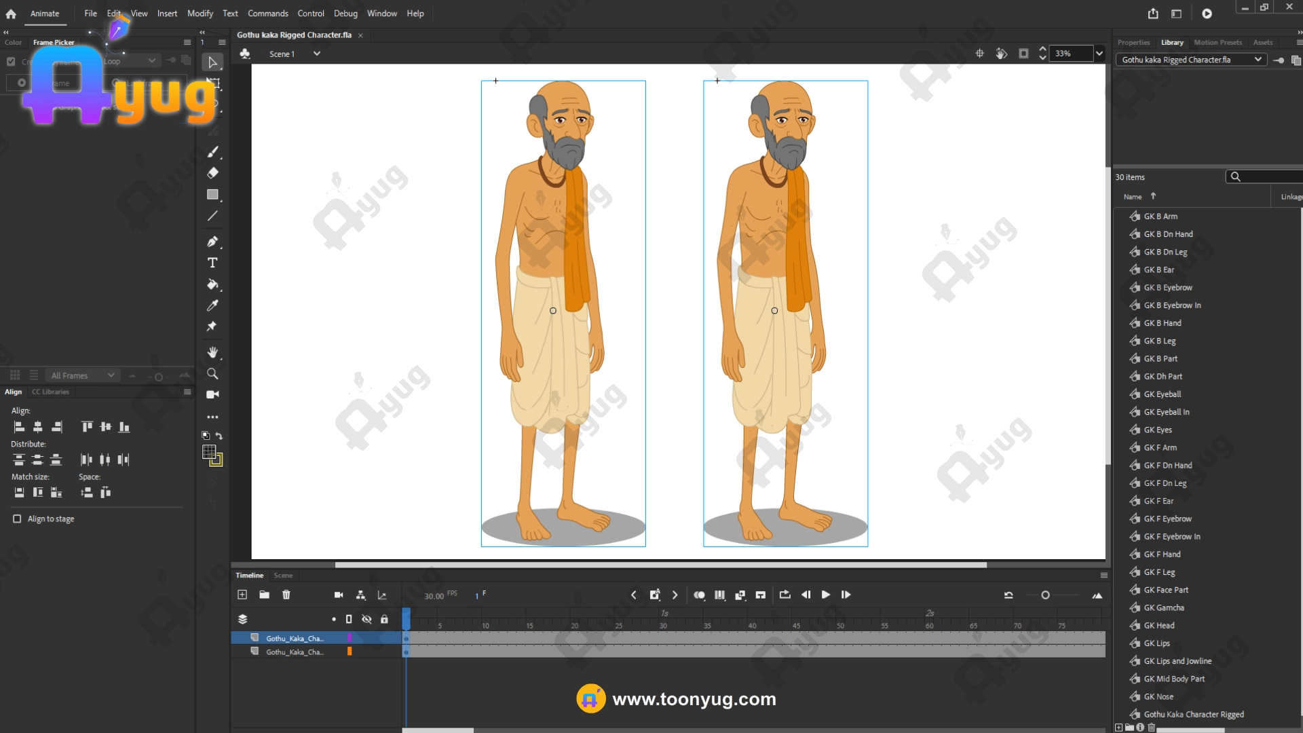This screenshot has height=733, width=1303.
Task: Activate the Hand tool
Action: click(x=212, y=352)
